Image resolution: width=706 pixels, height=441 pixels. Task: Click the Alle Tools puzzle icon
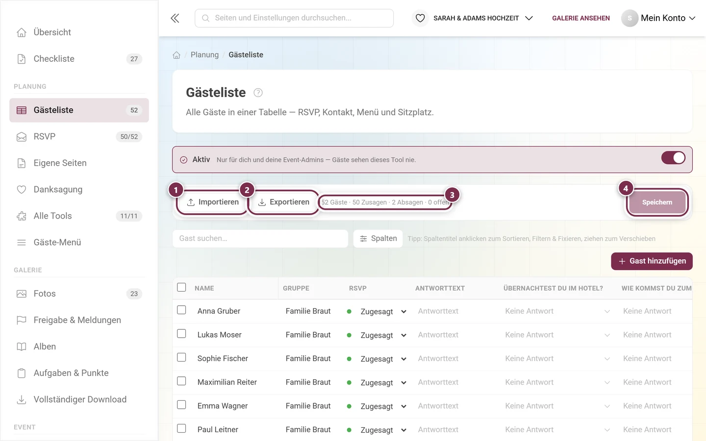coord(22,216)
